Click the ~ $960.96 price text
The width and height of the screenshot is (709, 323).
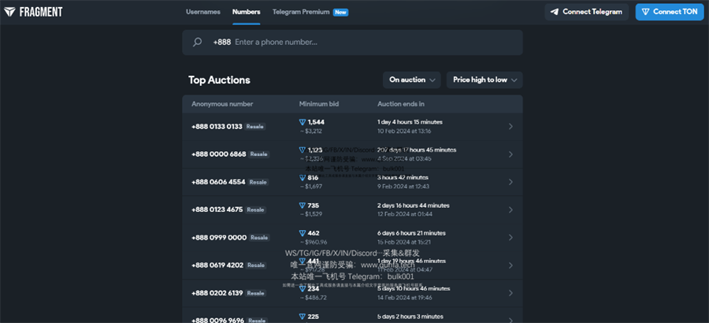click(x=314, y=242)
